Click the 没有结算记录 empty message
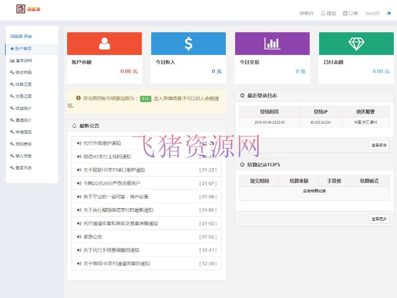This screenshot has height=298, width=397. [x=315, y=191]
